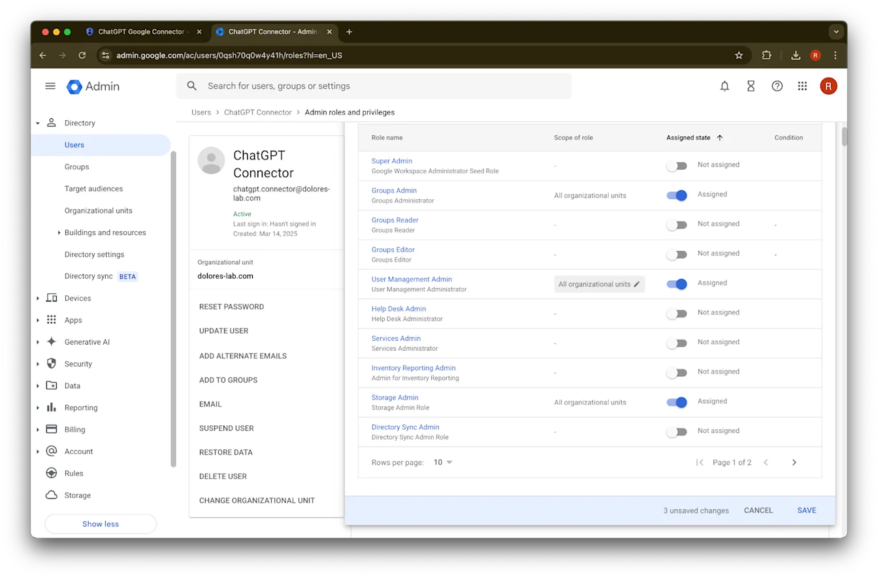Expand the Apps section
The width and height of the screenshot is (878, 578).
click(x=38, y=320)
